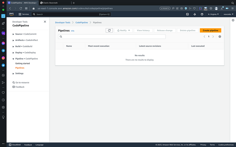The height and width of the screenshot is (147, 236).
Task: Go to next pipelines page
Action: click(213, 37)
